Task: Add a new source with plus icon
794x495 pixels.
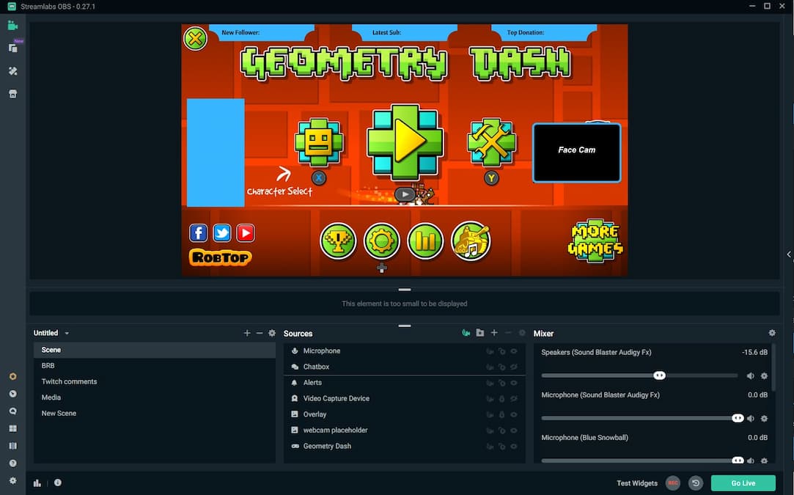Action: coord(494,333)
